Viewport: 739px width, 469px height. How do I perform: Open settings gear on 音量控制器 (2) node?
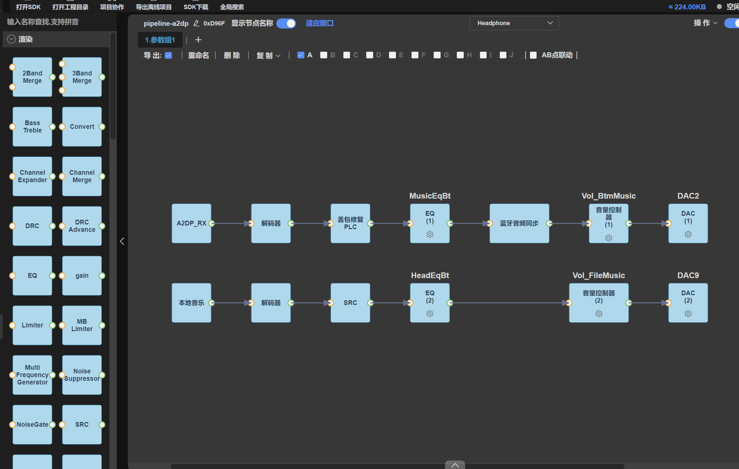click(599, 314)
